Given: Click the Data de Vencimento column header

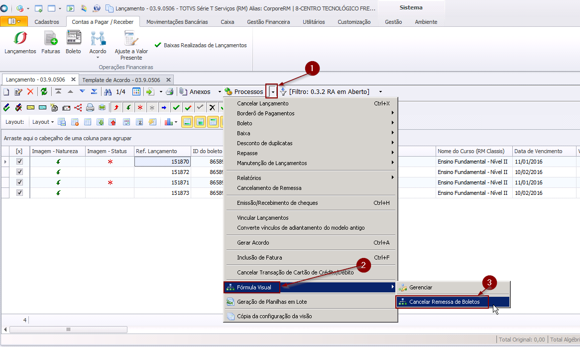Looking at the screenshot, I should point(538,151).
